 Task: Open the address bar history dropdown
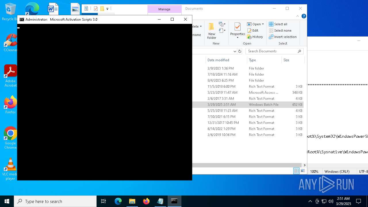click(x=235, y=51)
